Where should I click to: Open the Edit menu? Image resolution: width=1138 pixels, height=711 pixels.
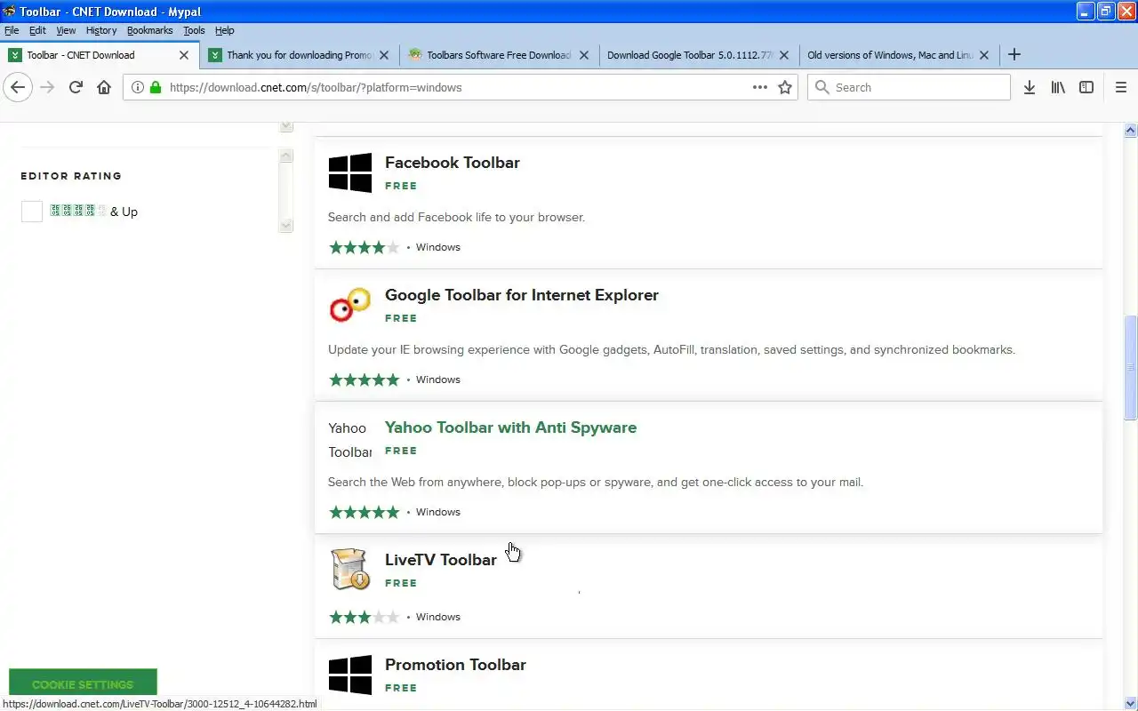[x=37, y=30]
